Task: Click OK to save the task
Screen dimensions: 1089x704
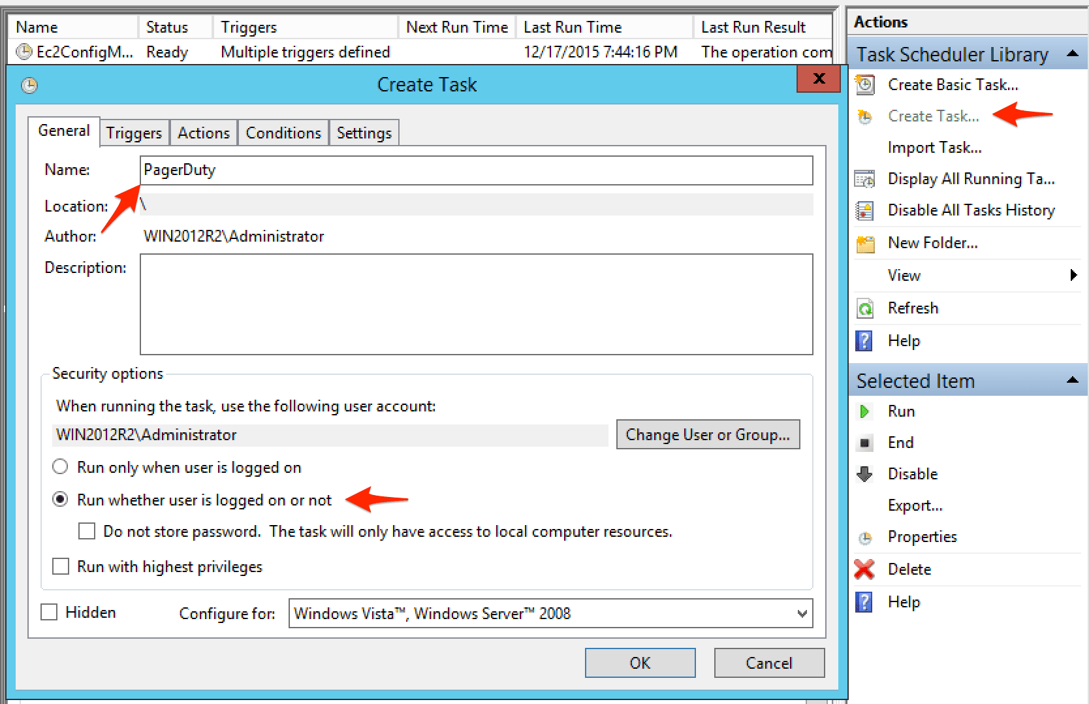Action: [640, 662]
